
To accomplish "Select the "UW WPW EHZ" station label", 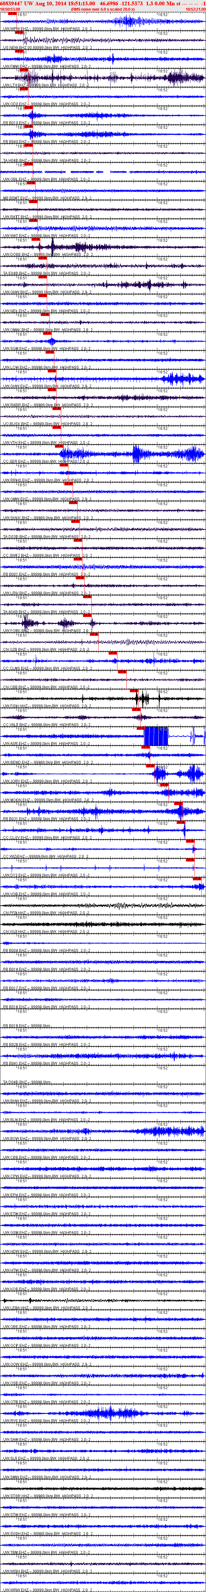I will coord(16,29).
